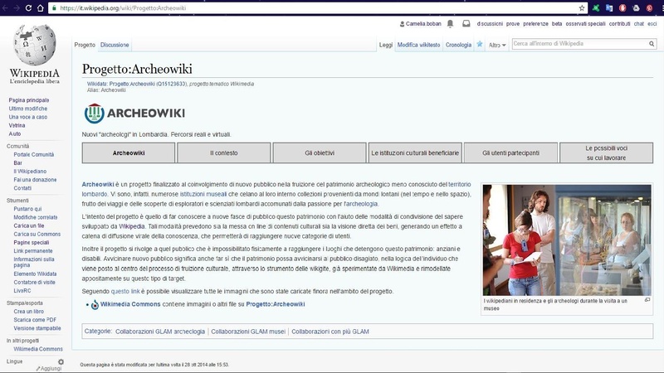
Task: Open Puntano qui tool link
Action: pyautogui.click(x=27, y=209)
